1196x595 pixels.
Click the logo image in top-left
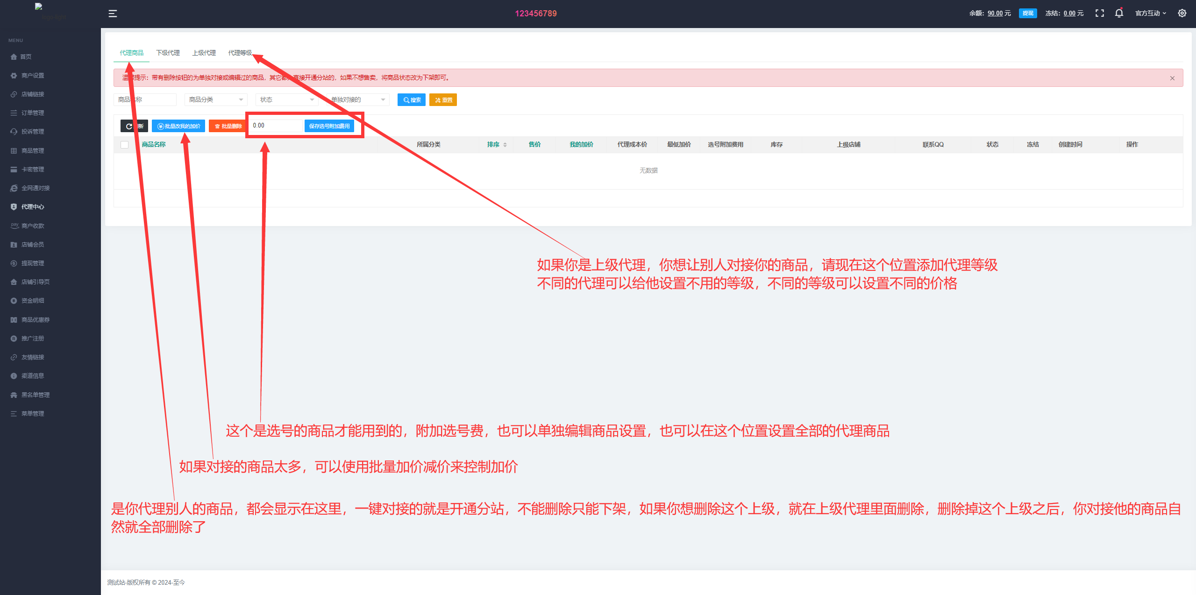click(50, 12)
